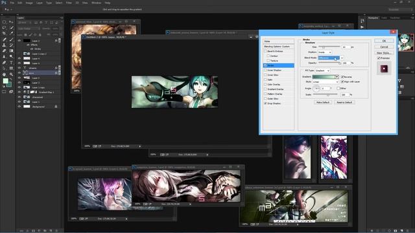Select the Crop tool
415x233 pixels.
[x=4, y=33]
